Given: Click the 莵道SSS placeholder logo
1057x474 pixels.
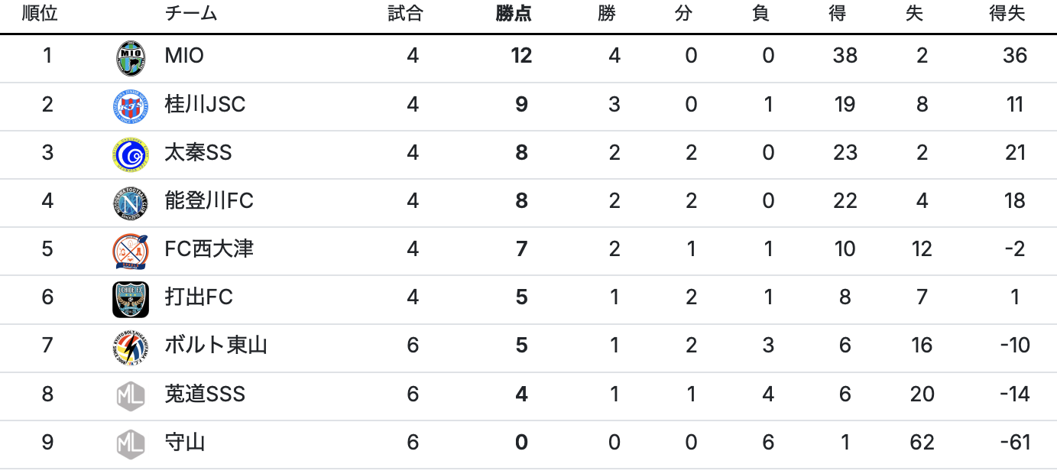Looking at the screenshot, I should pos(130,394).
